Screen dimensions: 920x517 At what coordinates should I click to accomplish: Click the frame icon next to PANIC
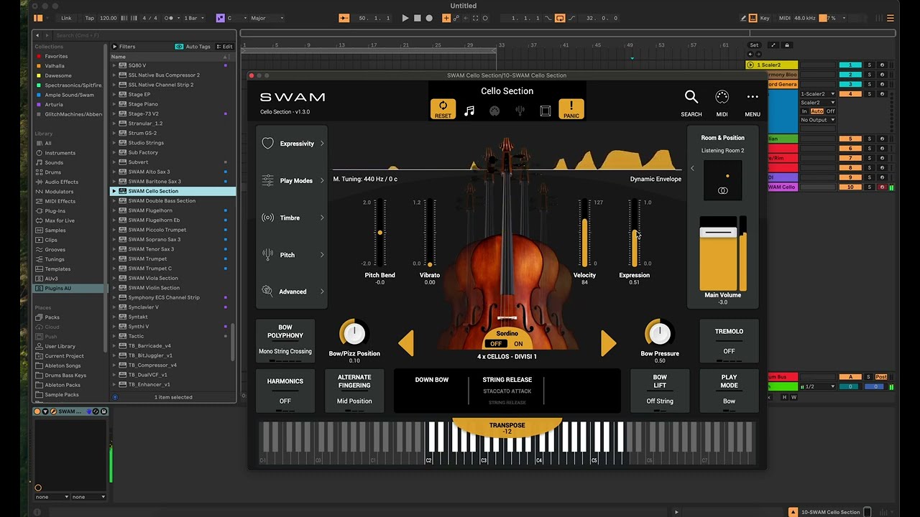546,111
